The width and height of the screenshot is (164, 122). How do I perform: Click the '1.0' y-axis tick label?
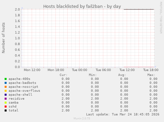[x=17, y=38]
